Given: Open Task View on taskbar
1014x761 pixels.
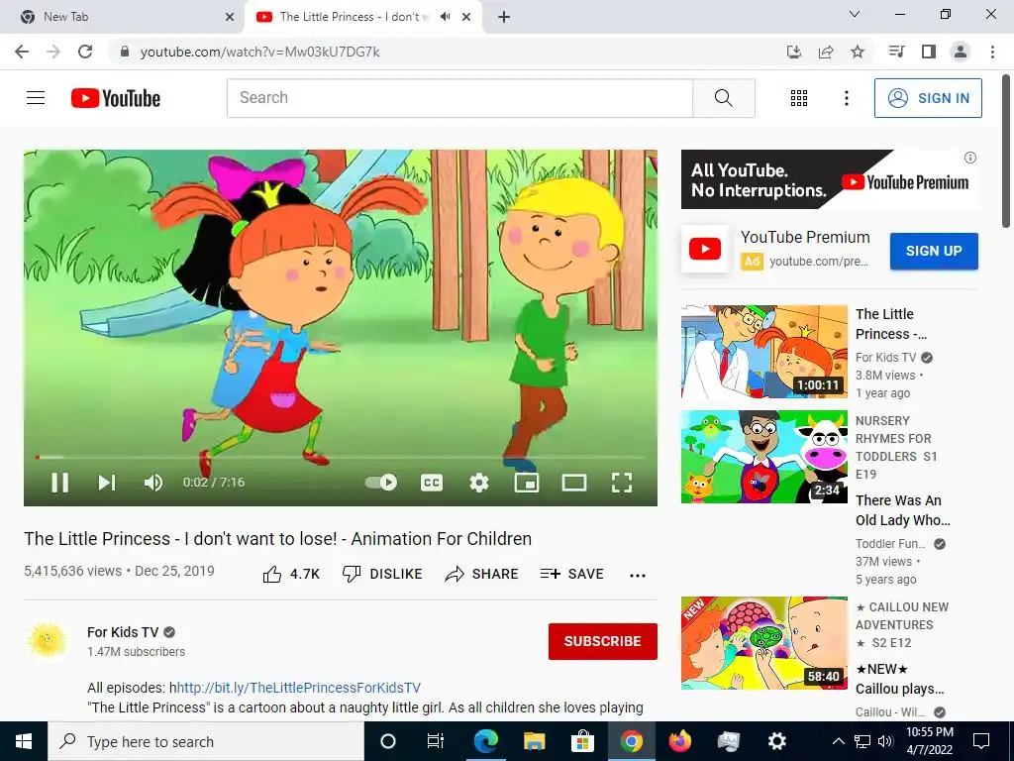Looking at the screenshot, I should (x=436, y=741).
